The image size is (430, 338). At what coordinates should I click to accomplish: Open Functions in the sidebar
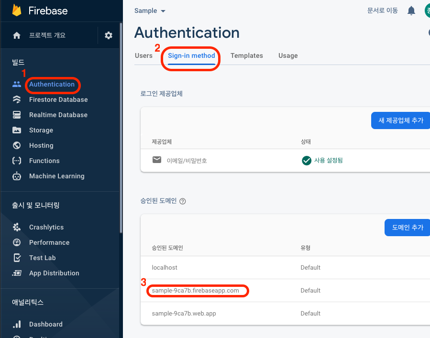coord(44,161)
